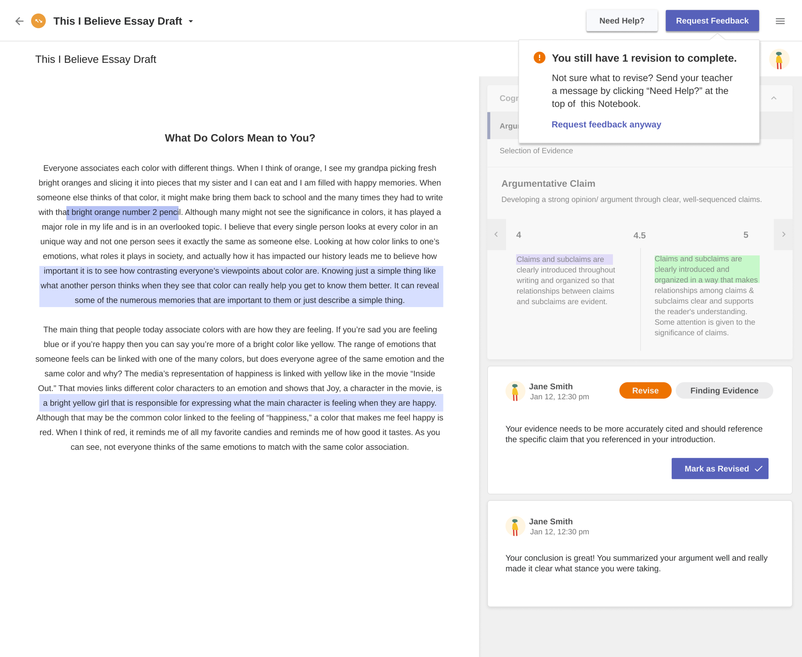Click the Finding Evidence tag

[x=724, y=390]
